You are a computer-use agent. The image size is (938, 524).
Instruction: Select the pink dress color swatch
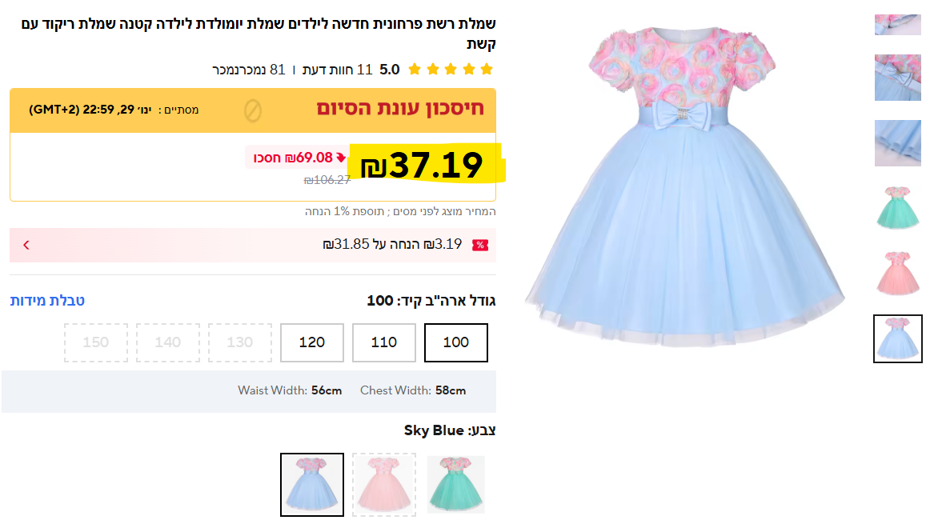point(383,485)
